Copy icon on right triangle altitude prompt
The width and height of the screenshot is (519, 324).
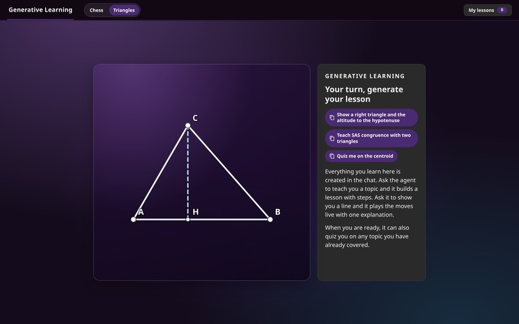click(x=332, y=118)
